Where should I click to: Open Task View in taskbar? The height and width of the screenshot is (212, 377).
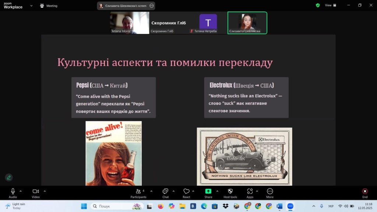(x=149, y=206)
